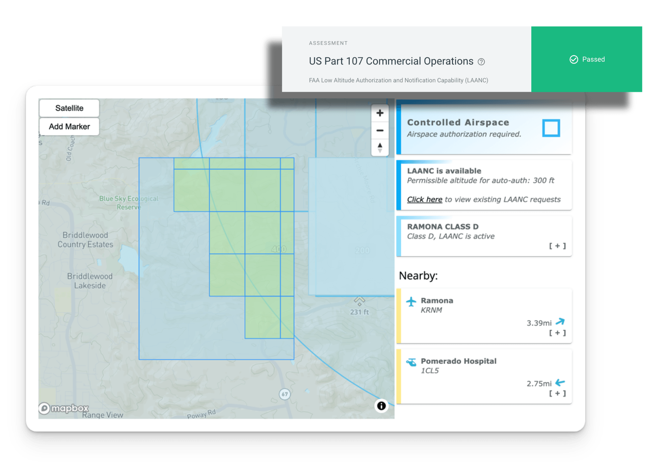Switch map to Satellite view
Screen dimensions: 666x462
point(69,108)
